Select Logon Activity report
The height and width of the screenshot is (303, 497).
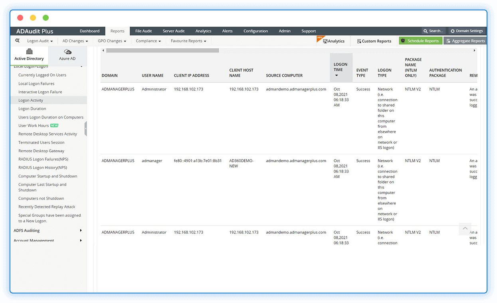pyautogui.click(x=31, y=100)
